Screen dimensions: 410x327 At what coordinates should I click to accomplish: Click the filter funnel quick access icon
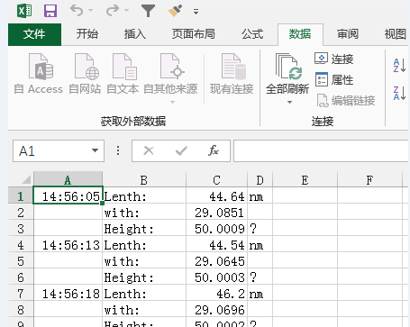click(x=149, y=11)
